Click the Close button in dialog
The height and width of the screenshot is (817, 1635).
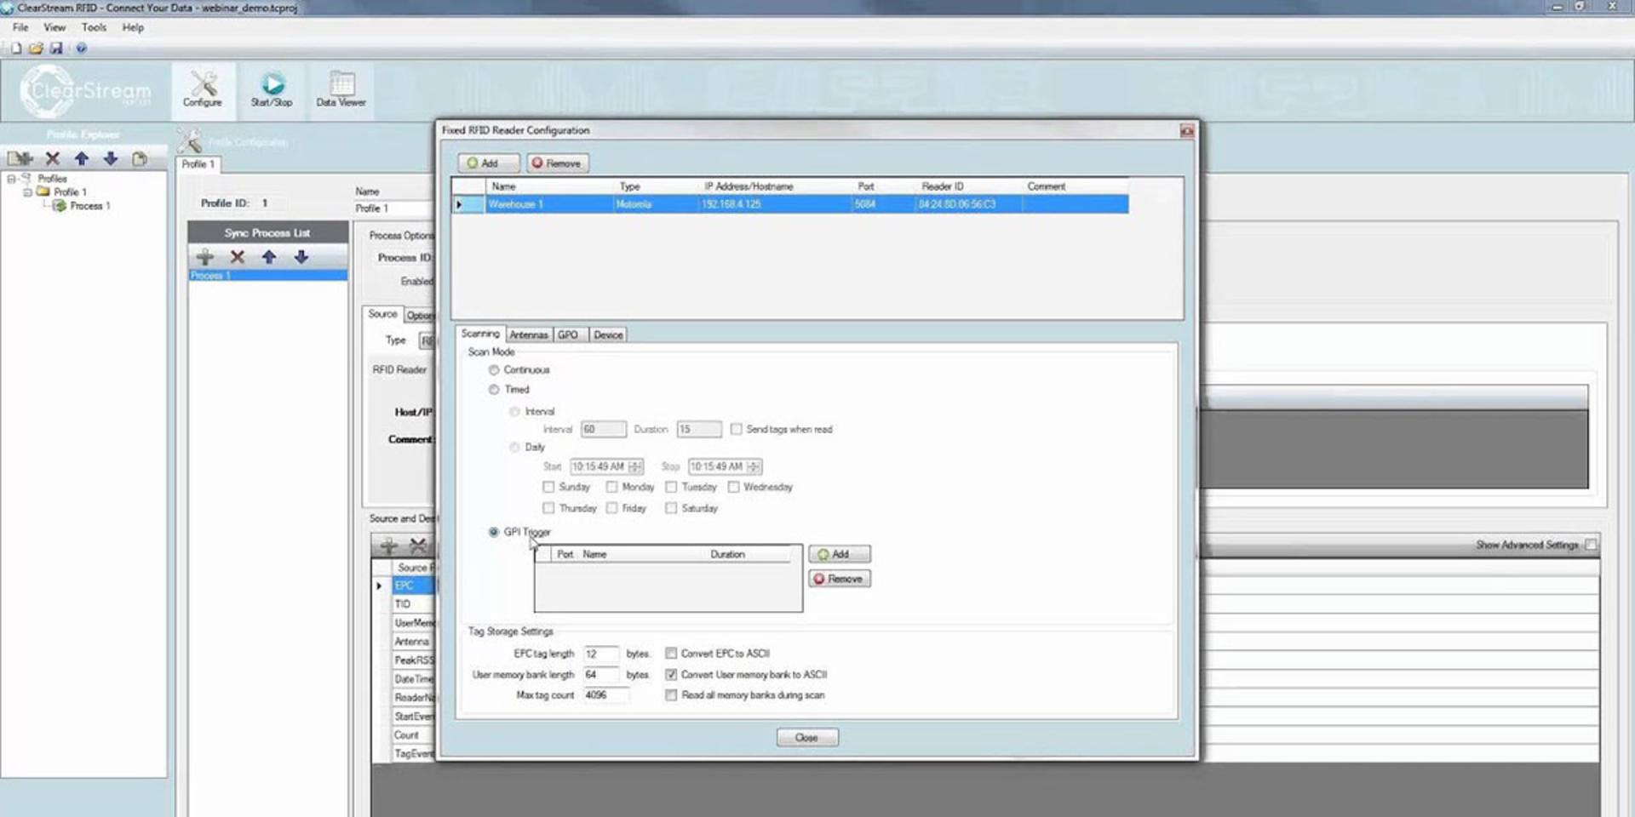(807, 738)
